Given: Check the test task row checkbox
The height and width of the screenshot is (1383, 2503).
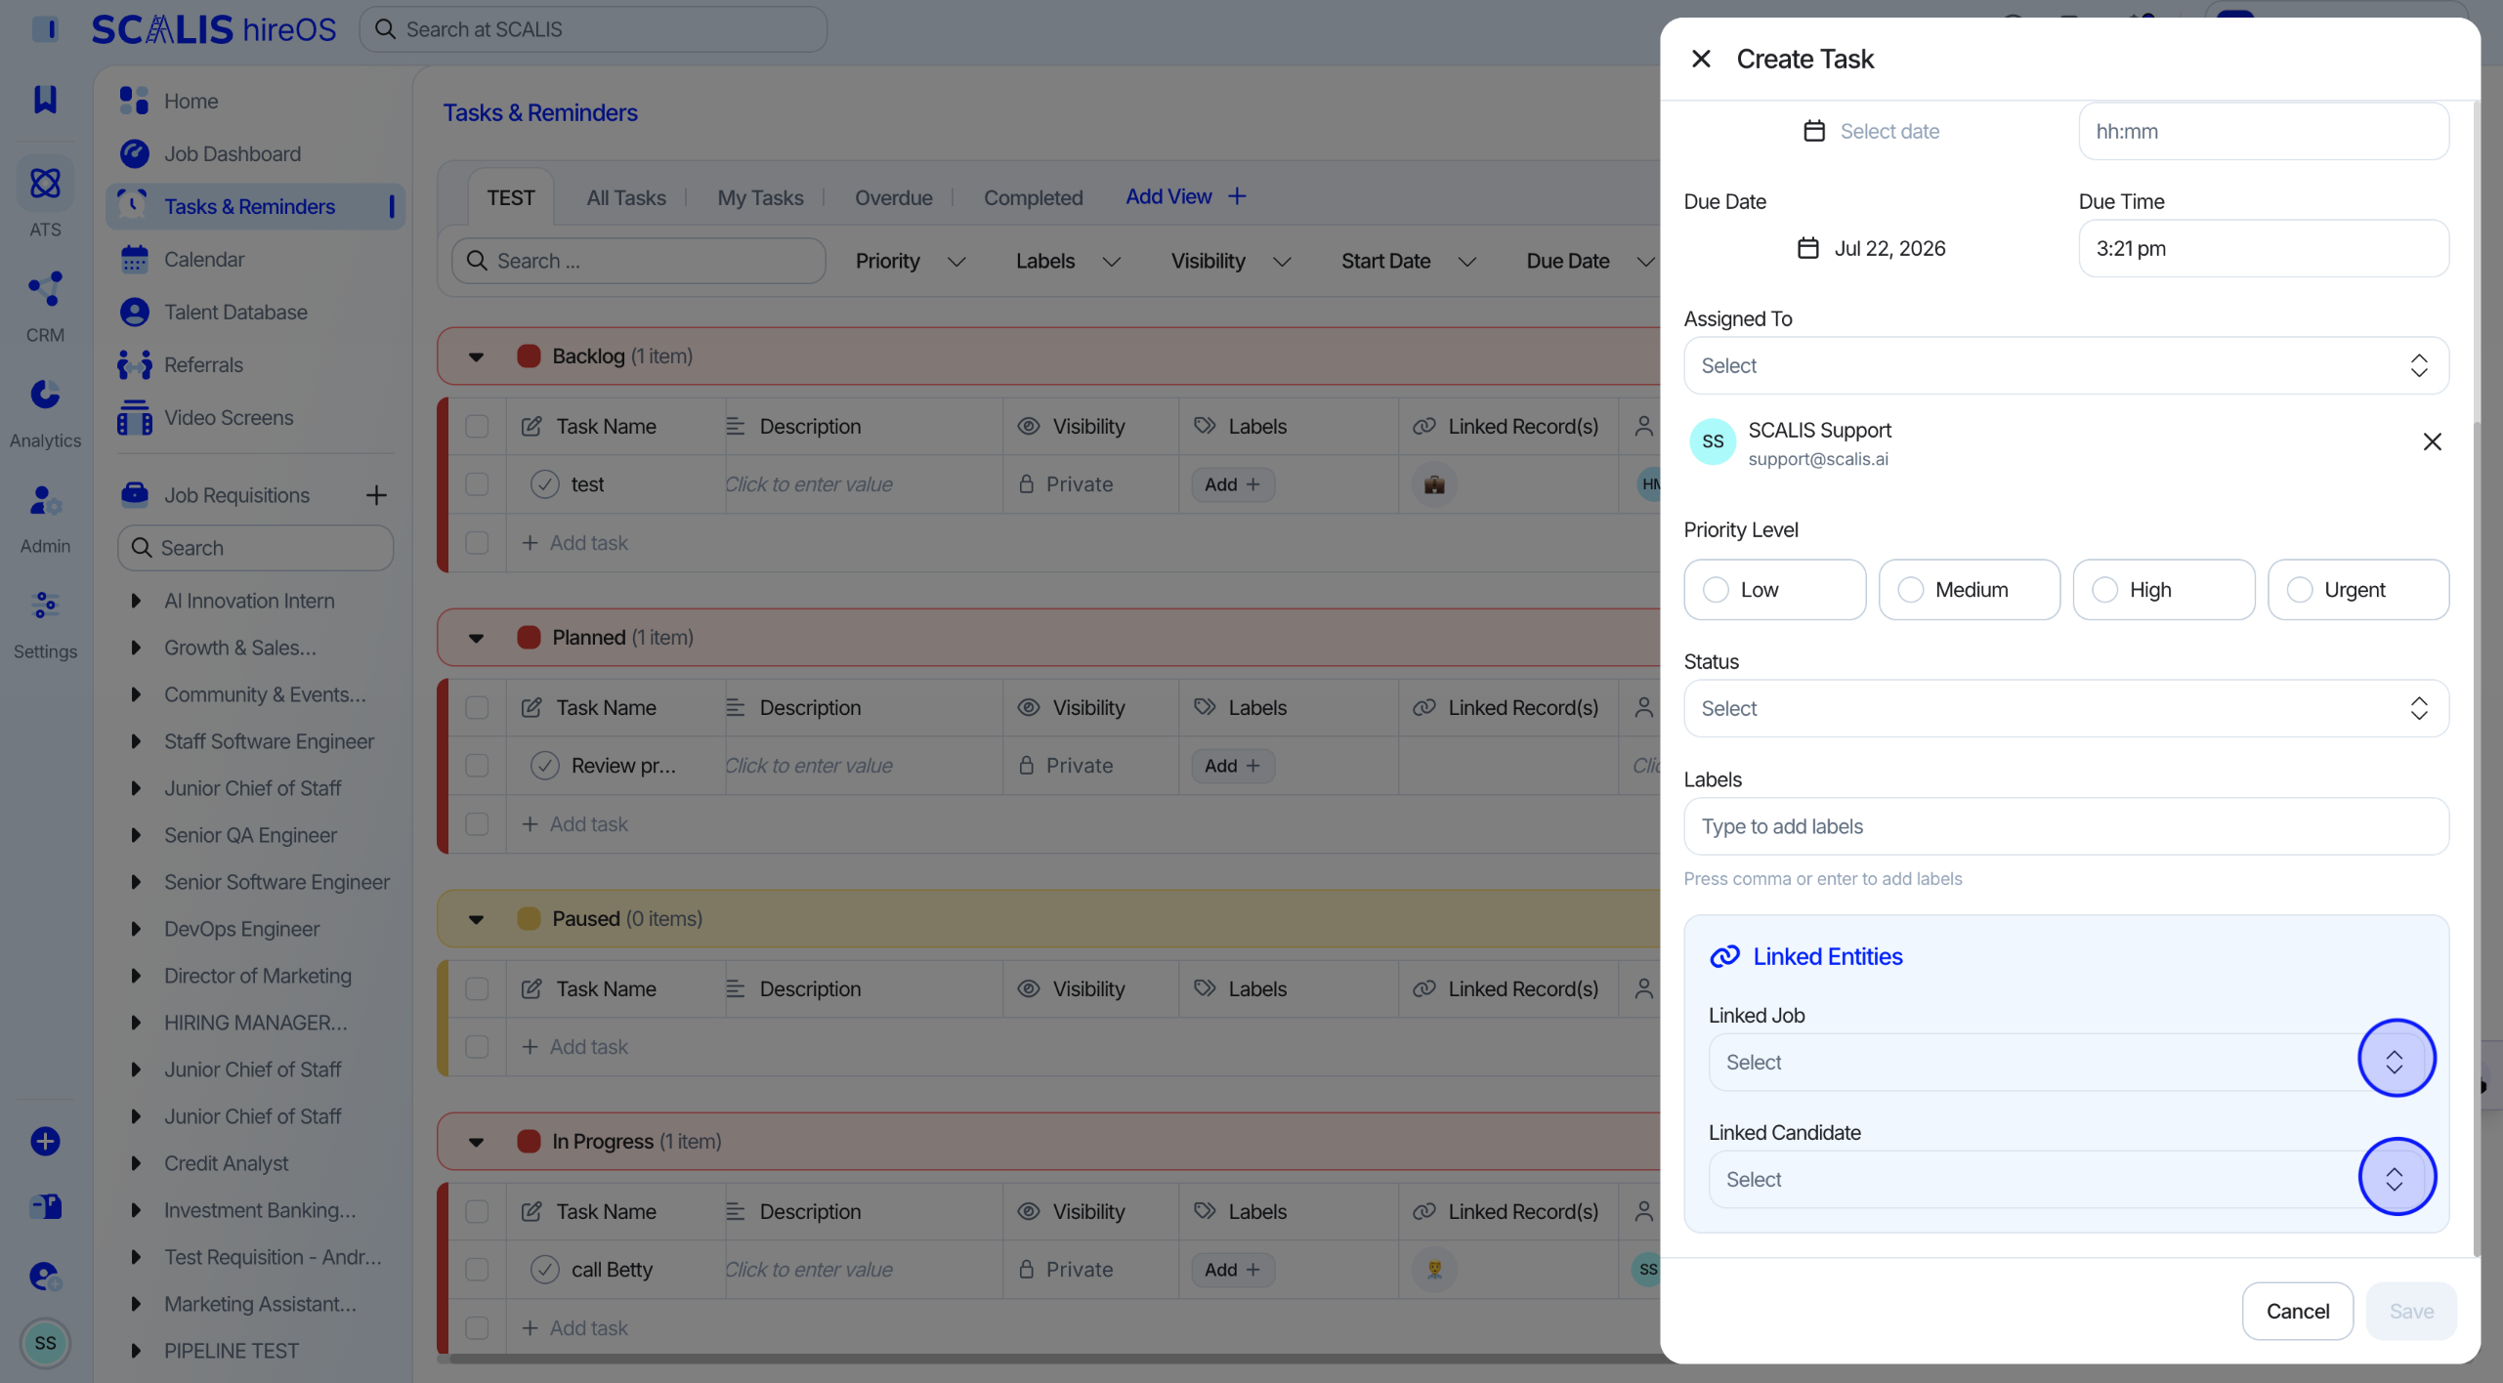Looking at the screenshot, I should pos(477,483).
